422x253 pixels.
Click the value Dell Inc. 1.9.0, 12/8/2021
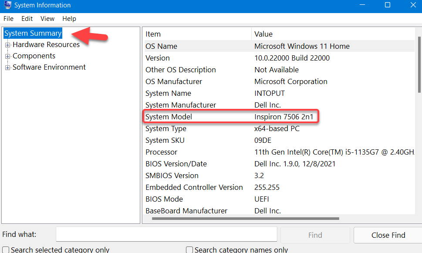(x=295, y=164)
